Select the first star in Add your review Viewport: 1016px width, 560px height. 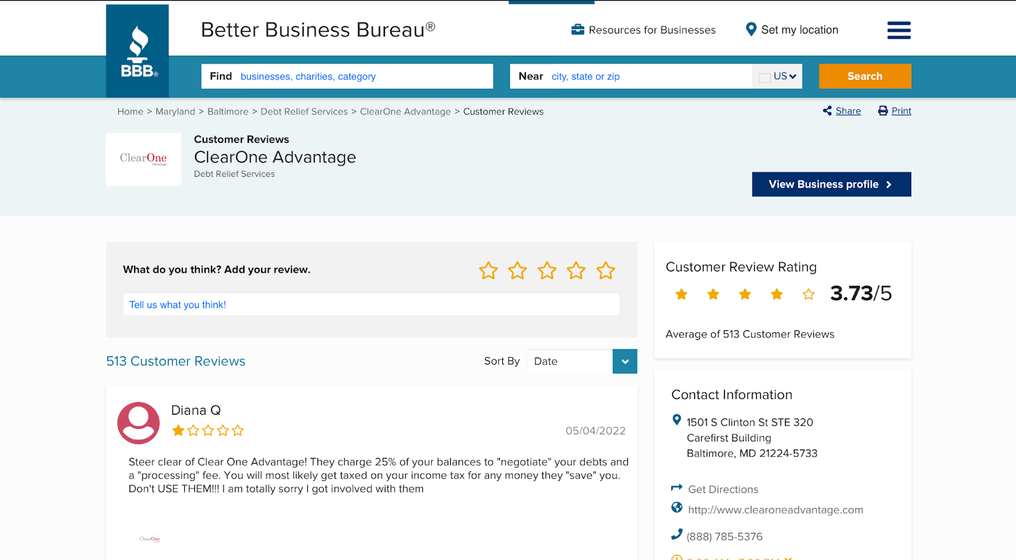pyautogui.click(x=488, y=271)
